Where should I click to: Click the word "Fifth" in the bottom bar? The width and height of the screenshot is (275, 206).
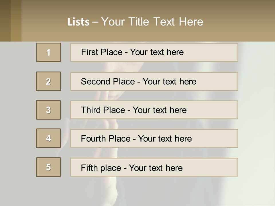point(89,168)
